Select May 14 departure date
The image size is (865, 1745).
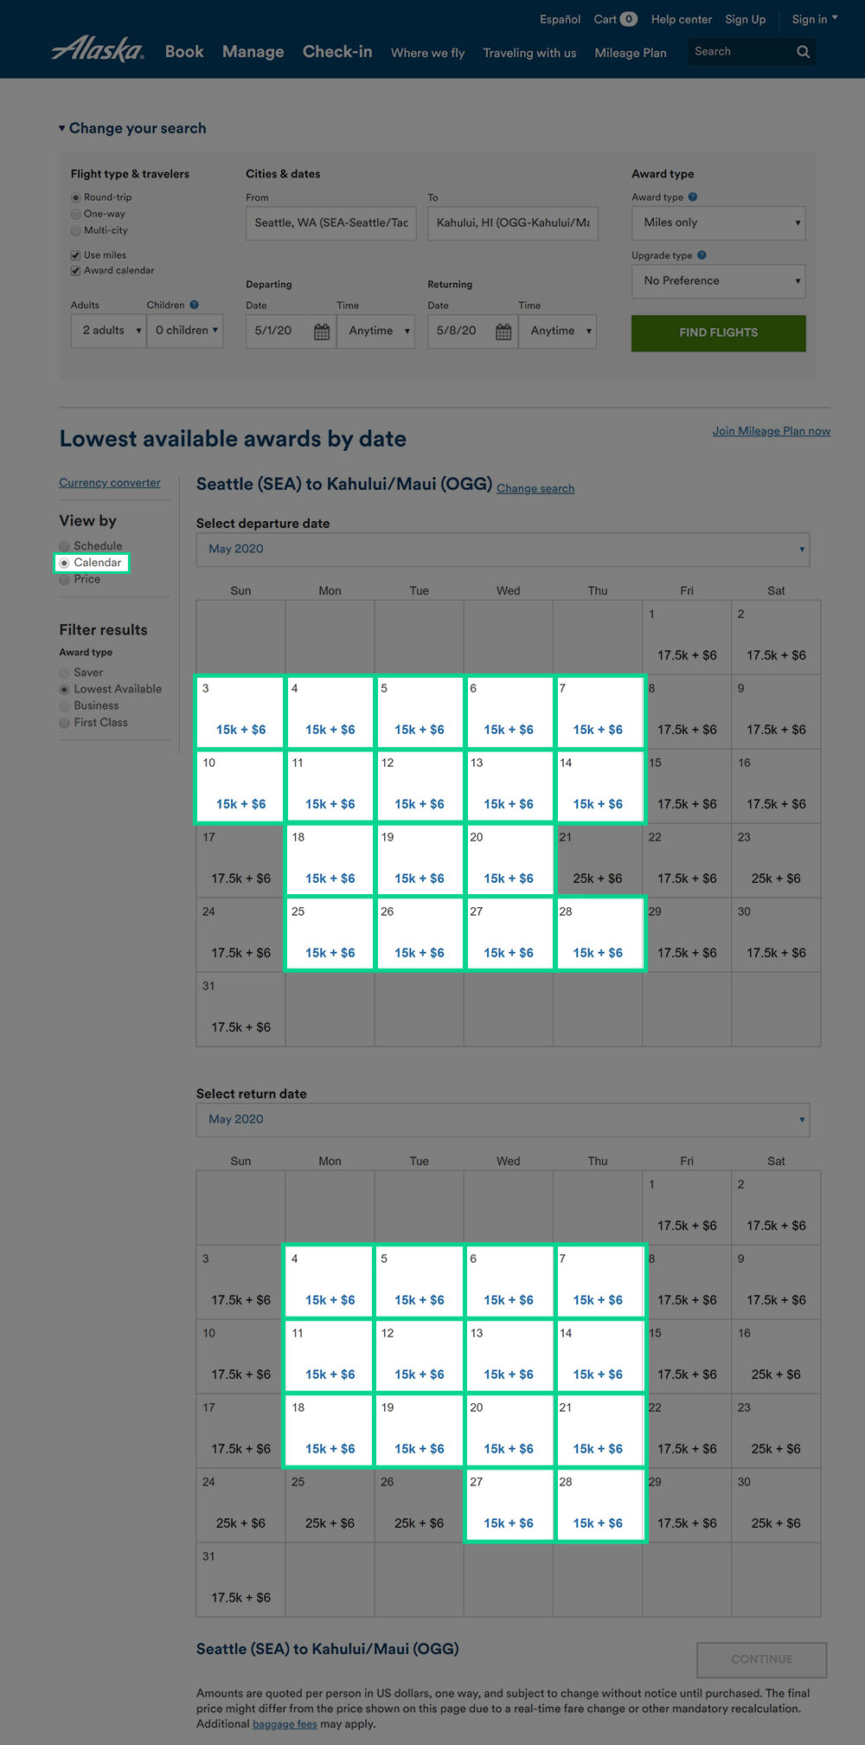click(x=598, y=786)
